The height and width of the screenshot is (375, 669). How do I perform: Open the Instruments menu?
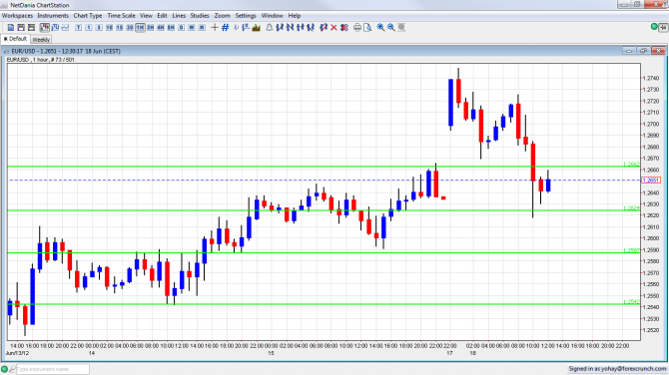[53, 15]
